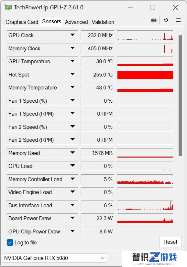The image size is (187, 267).
Task: Click the GPU-Z app icon in title bar
Action: coord(8,7)
